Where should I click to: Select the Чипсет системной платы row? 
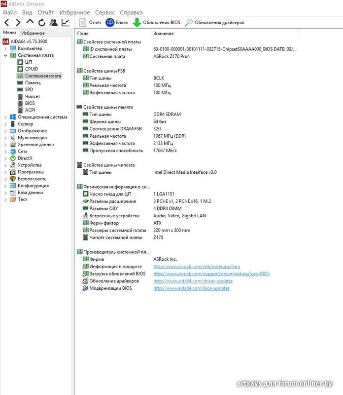123,237
